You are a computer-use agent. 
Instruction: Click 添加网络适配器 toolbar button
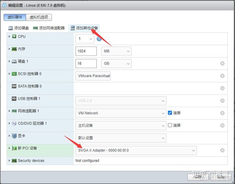(x=49, y=28)
